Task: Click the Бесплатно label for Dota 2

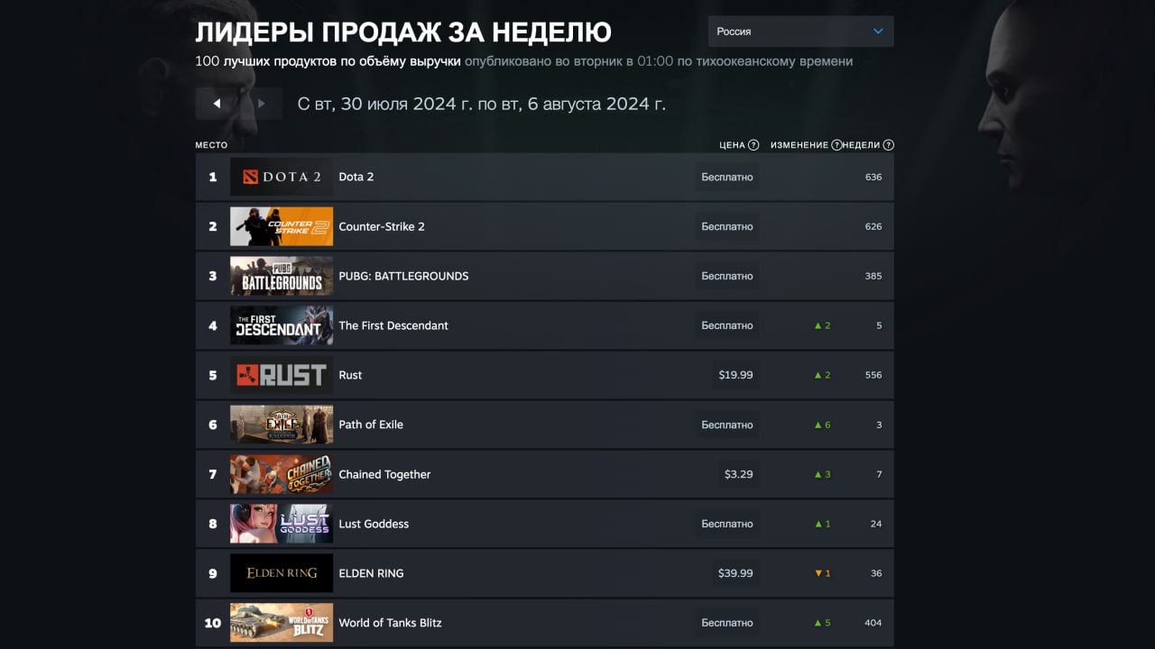Action: click(727, 177)
